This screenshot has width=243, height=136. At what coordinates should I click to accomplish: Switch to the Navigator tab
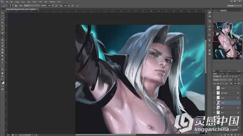tap(223, 11)
